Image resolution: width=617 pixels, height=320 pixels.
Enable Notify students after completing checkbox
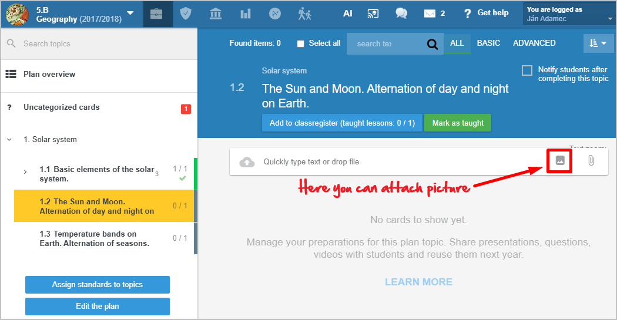click(527, 70)
